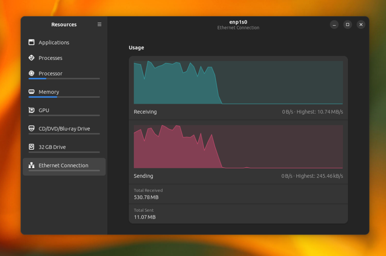Minimize the Resources window
Screen dimensions: 386x256
334,24
